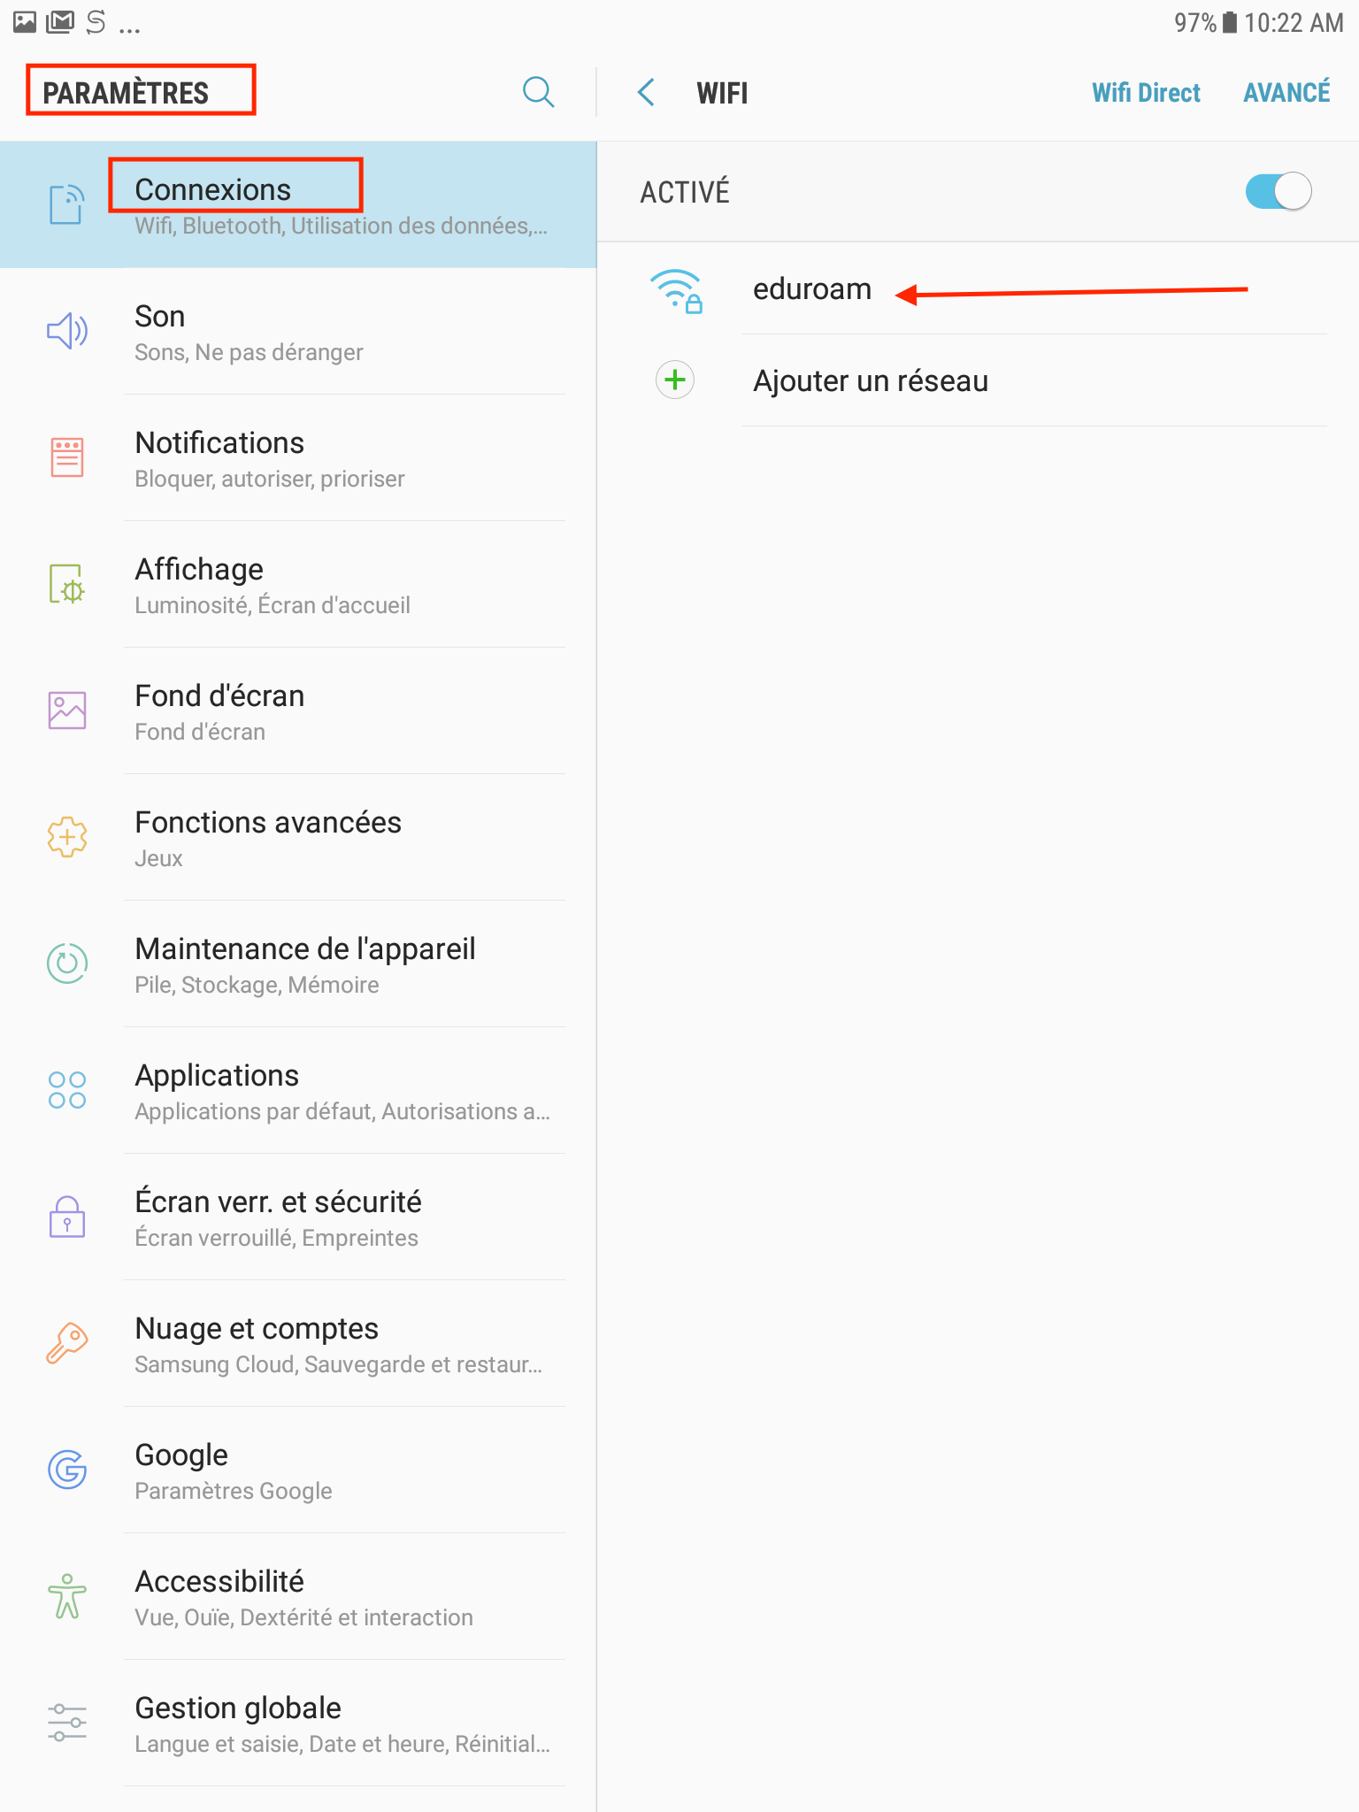Viewport: 1359px width, 1812px height.
Task: Open the AVANCÉ wifi options
Action: (1286, 92)
